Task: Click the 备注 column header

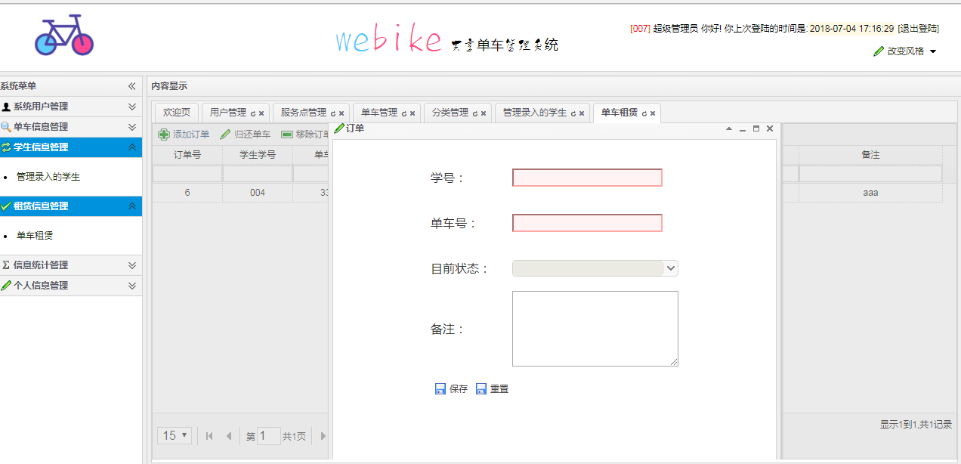Action: [x=870, y=155]
